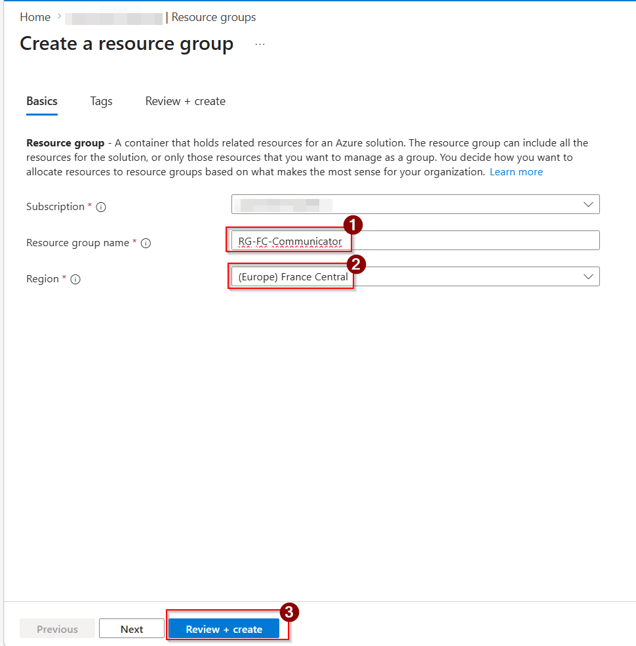Go to Home in the breadcrumb
This screenshot has height=646, width=636.
coord(35,17)
